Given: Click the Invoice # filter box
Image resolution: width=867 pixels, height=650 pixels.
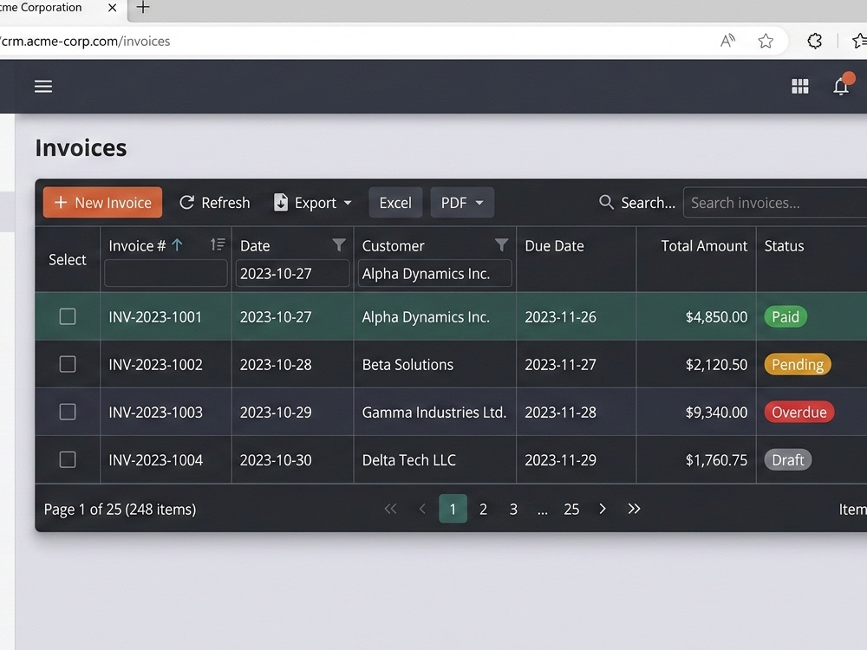Looking at the screenshot, I should coord(166,273).
